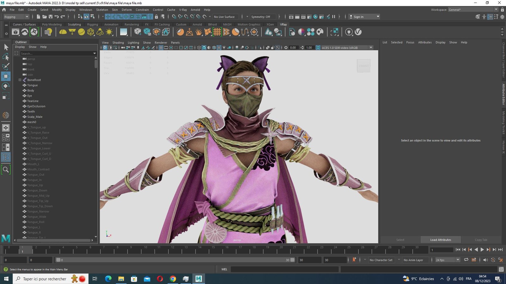Viewport: 506px width, 284px height.
Task: Toggle the lock selection padlock icon
Action: 156,17
